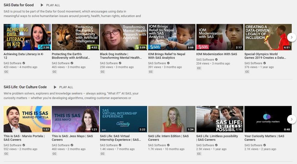
Task: Click CC badge under IOM Brings Relief video
Action: [151, 72]
